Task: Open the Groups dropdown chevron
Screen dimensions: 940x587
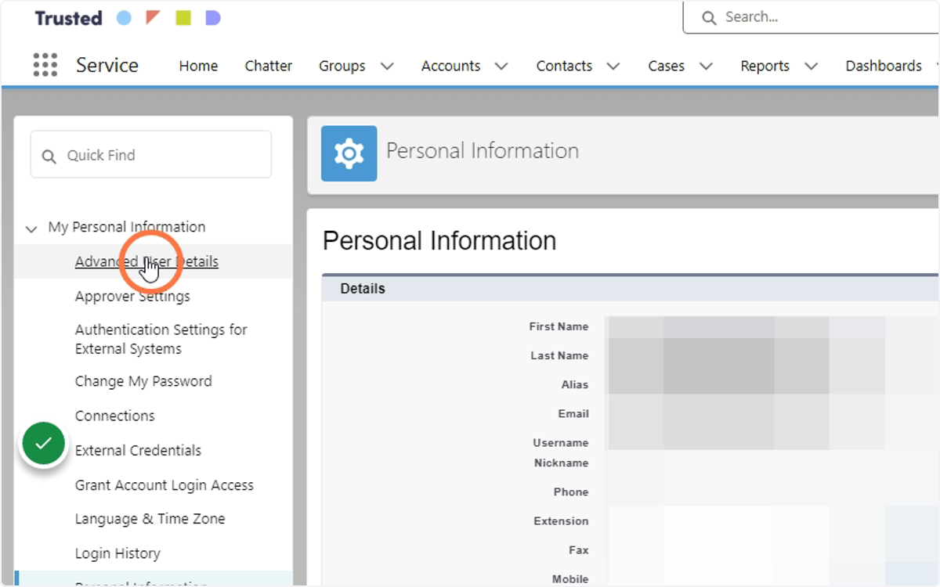Action: pyautogui.click(x=387, y=67)
